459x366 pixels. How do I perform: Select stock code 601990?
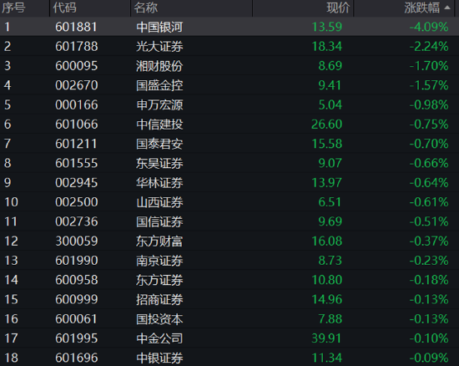77,260
